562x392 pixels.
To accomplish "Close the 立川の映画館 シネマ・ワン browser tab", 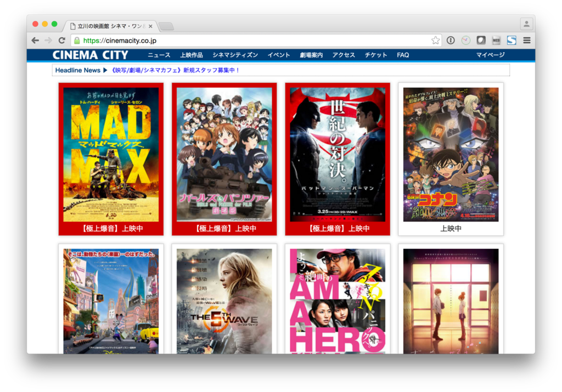I will coord(150,26).
